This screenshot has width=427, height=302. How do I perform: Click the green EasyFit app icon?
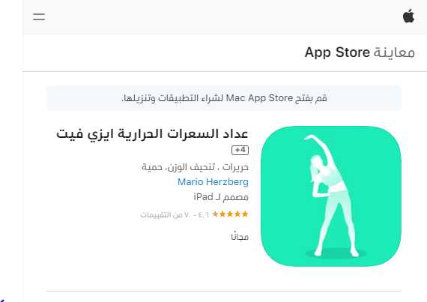[x=331, y=196]
